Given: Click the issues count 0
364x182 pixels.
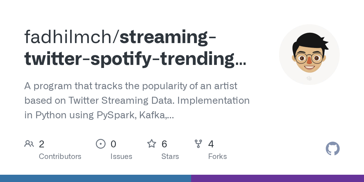Looking at the screenshot, I should tap(113, 144).
